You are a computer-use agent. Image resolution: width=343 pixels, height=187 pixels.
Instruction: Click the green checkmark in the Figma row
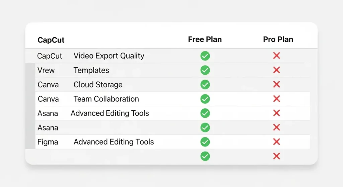205,142
